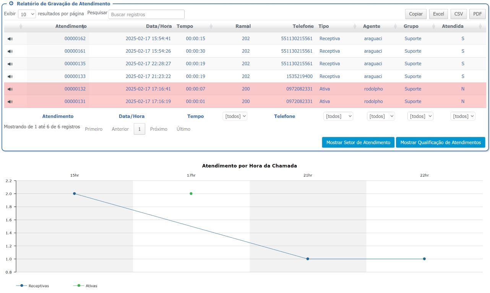Sort by Atendida column arrows

[x=480, y=26]
